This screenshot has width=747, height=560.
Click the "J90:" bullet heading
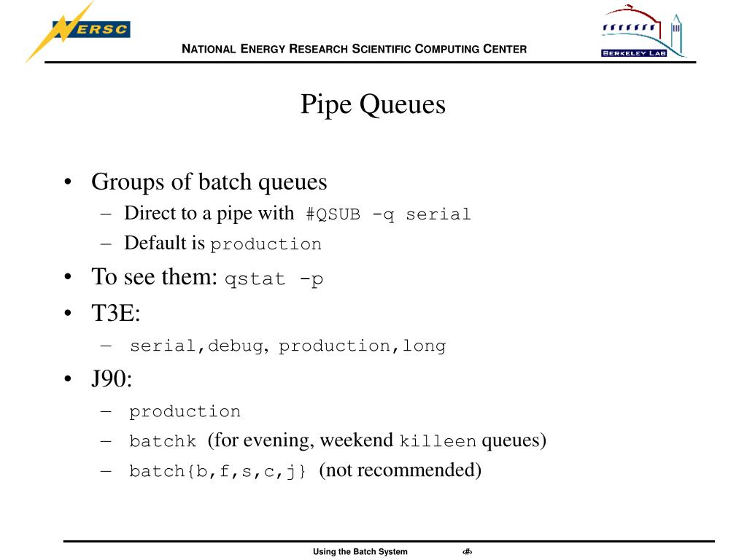click(x=112, y=379)
